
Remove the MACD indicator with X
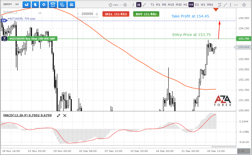click(65, 115)
